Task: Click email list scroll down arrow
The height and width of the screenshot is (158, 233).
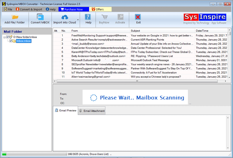Action: click(229, 77)
